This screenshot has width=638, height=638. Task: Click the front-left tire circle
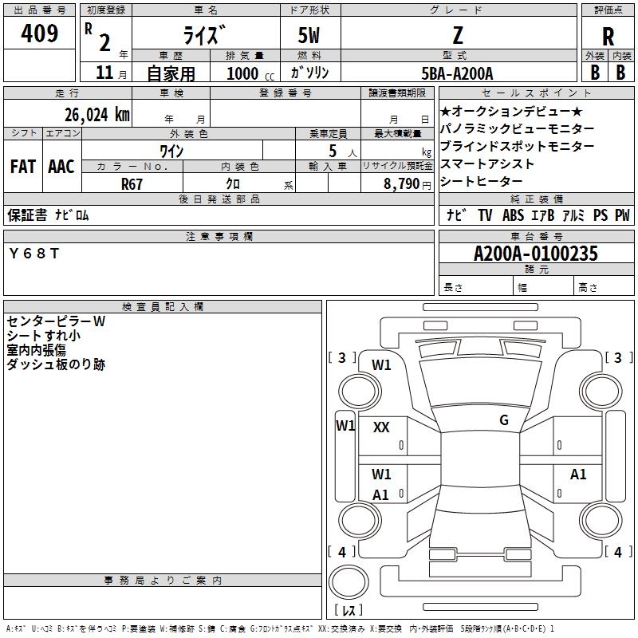359,392
